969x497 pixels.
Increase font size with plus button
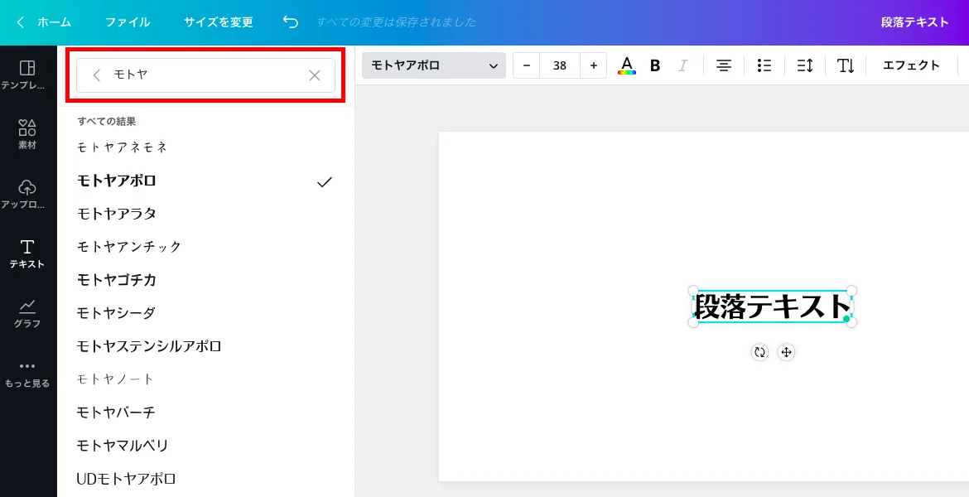pos(593,65)
